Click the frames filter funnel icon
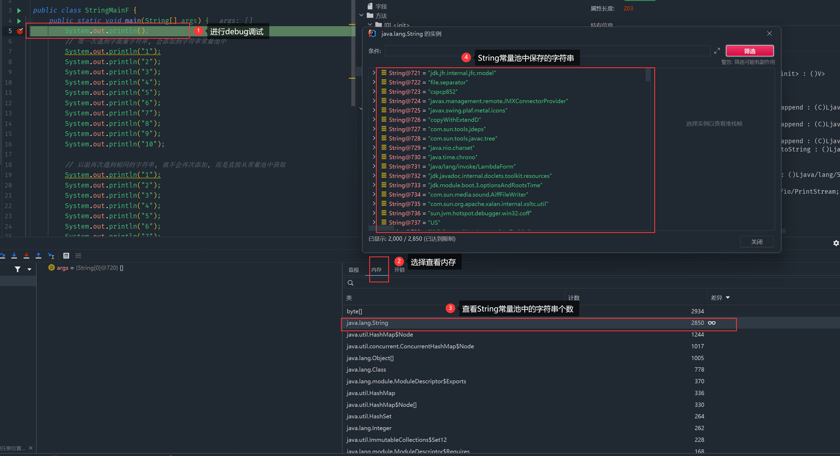The image size is (840, 456). point(18,269)
